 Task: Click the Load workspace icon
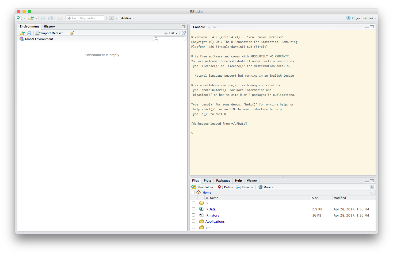coord(22,33)
